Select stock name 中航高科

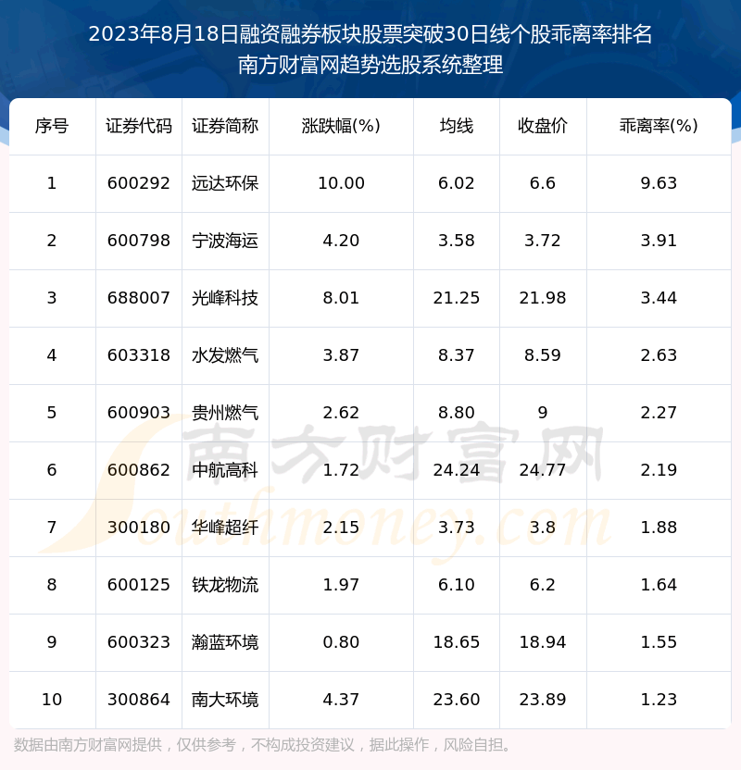pos(225,470)
